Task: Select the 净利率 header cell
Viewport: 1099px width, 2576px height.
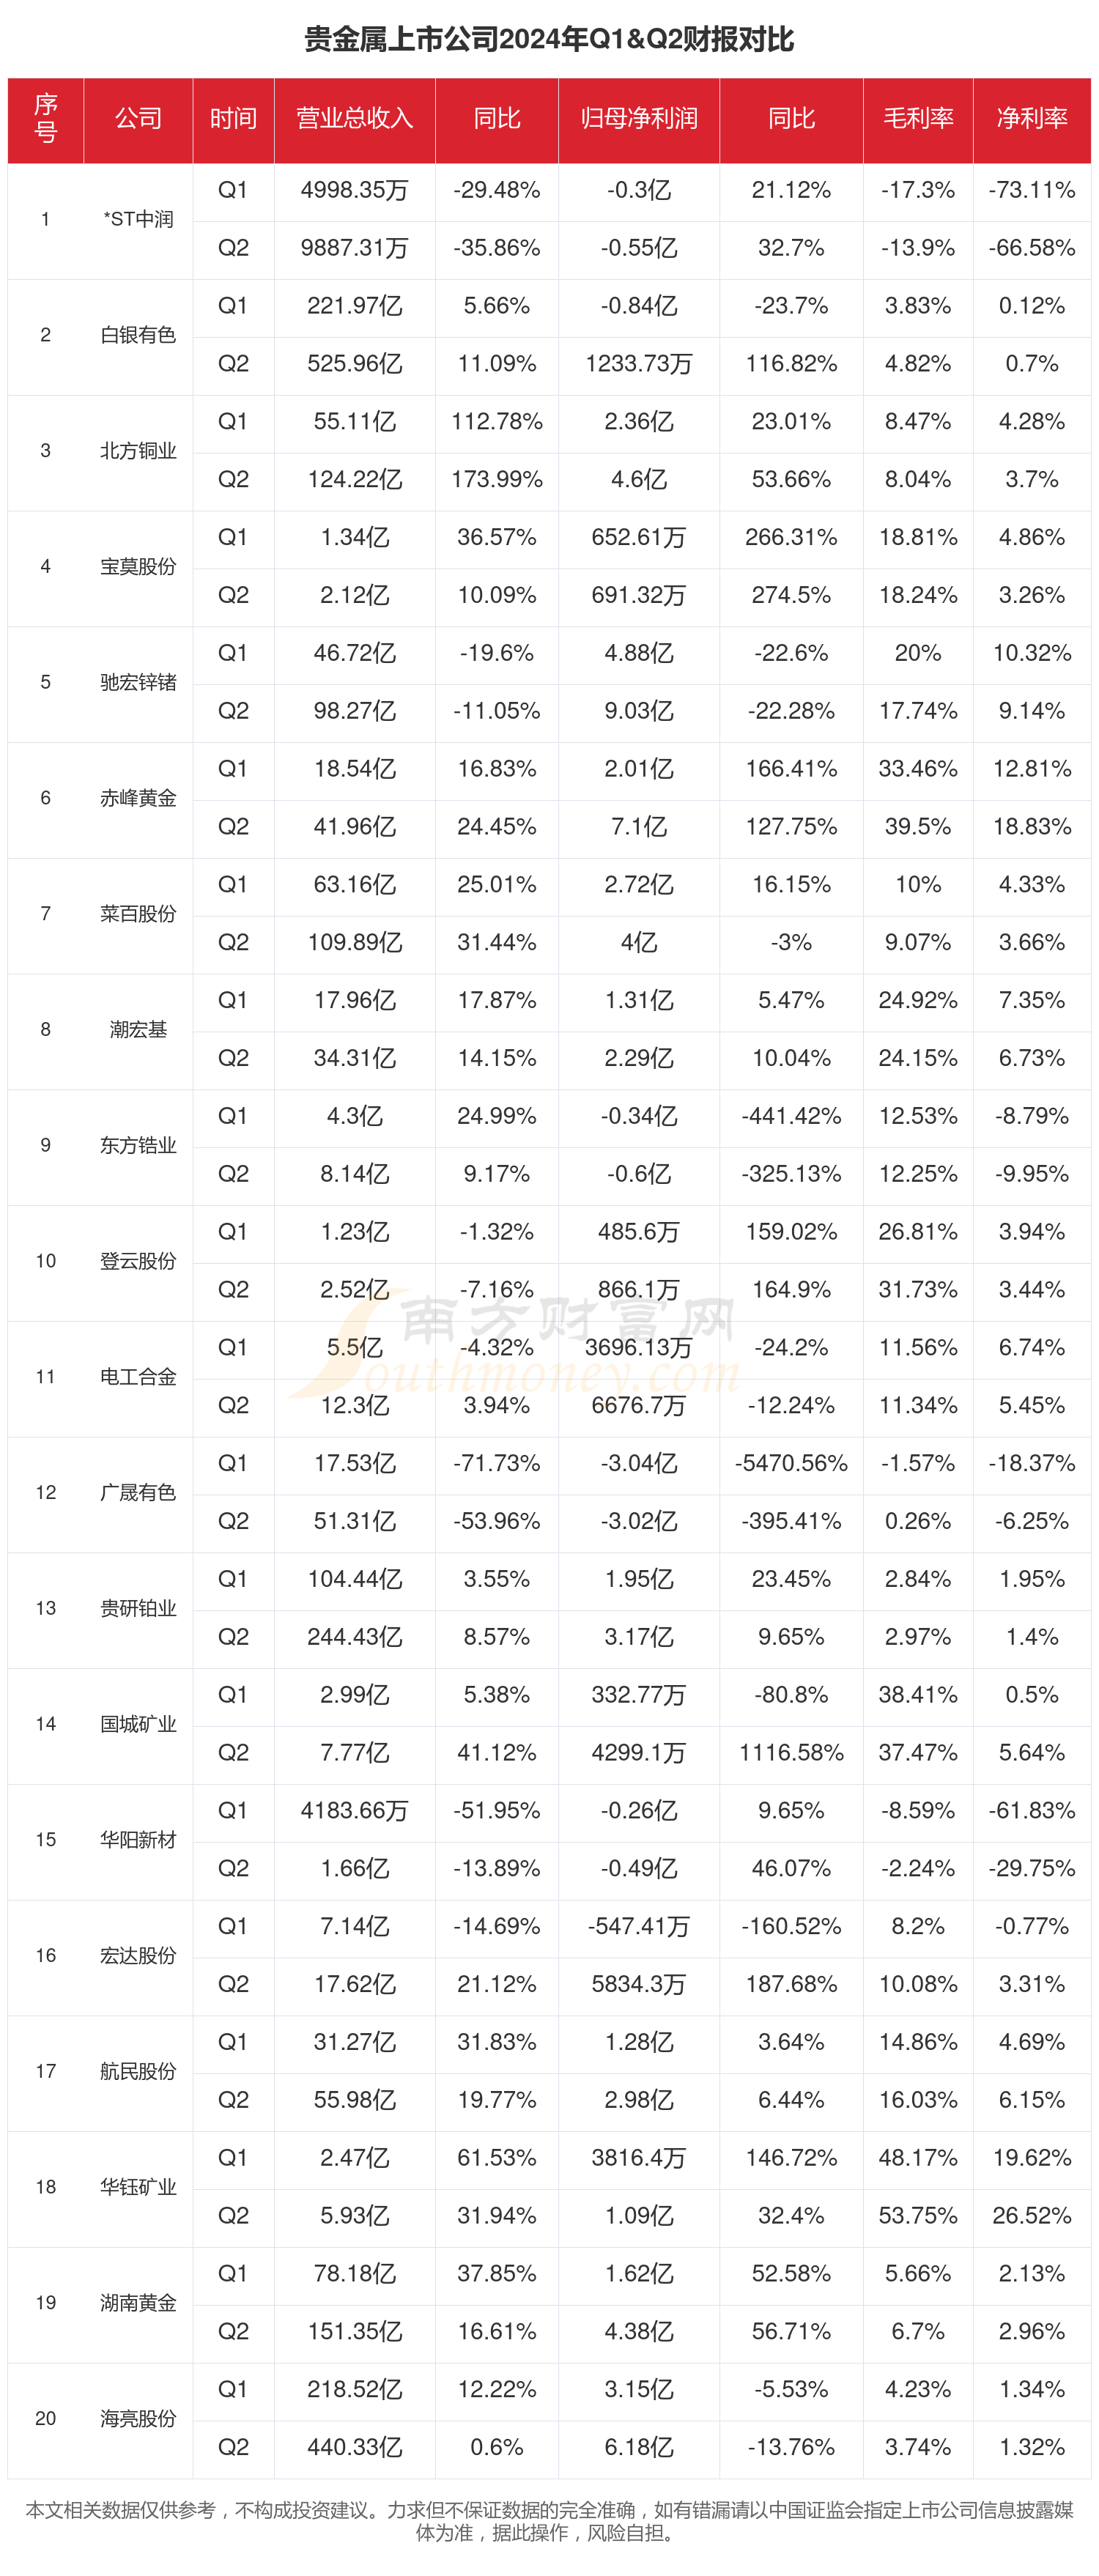Action: [1031, 119]
